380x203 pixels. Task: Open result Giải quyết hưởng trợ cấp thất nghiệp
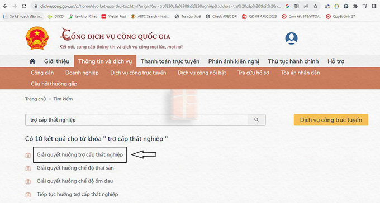tap(80, 154)
